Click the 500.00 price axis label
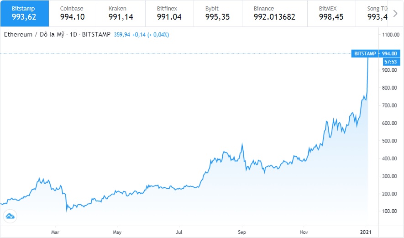Screen dimensions: 404x238 click(x=389, y=141)
